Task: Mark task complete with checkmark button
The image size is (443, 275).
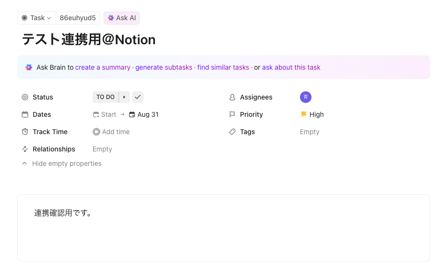Action: tap(138, 97)
